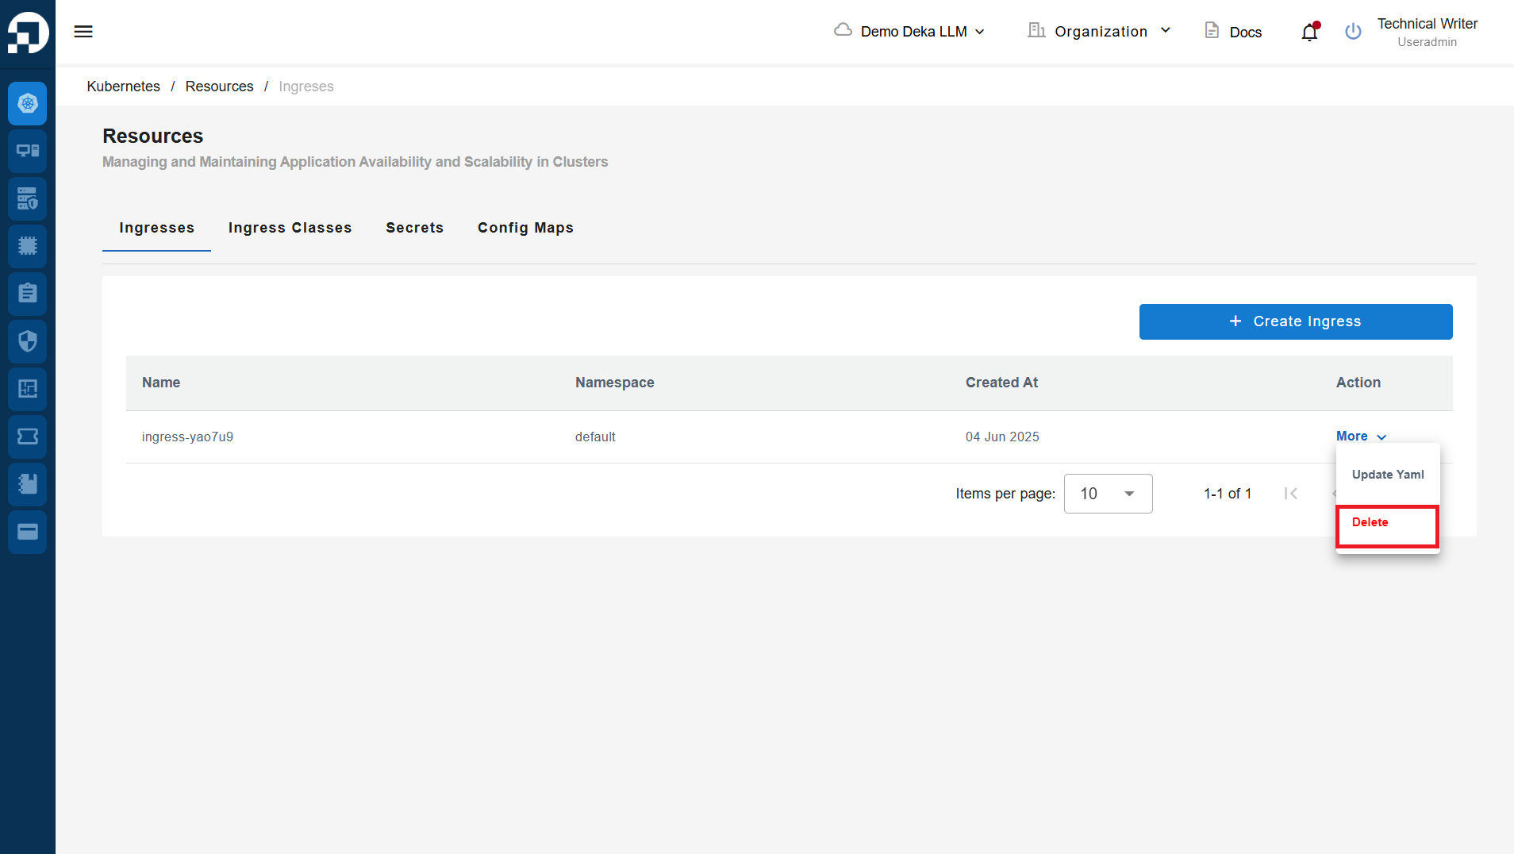This screenshot has width=1514, height=854.
Task: Expand the Demo Deka LLM project dropdown
Action: pos(910,32)
